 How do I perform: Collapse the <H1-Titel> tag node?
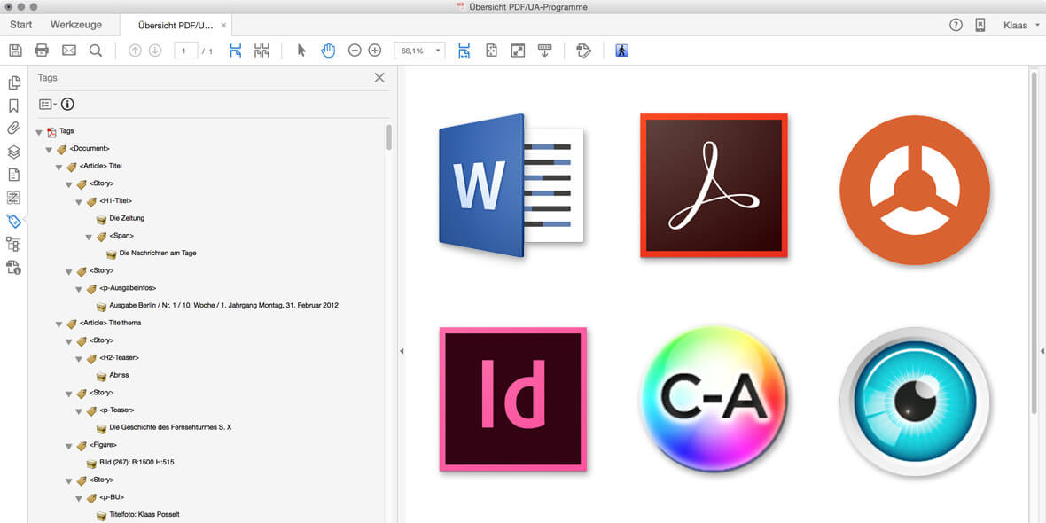tap(79, 201)
